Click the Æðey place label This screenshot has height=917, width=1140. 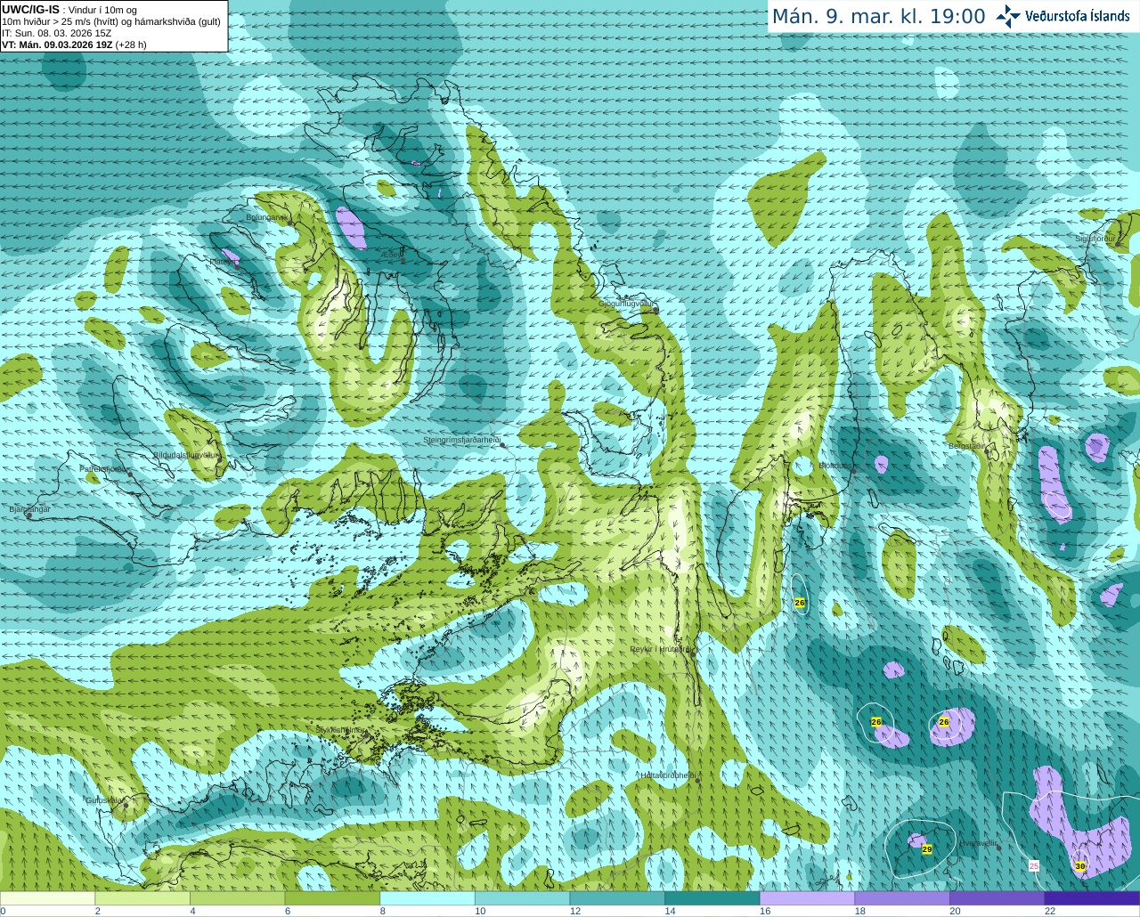click(392, 256)
